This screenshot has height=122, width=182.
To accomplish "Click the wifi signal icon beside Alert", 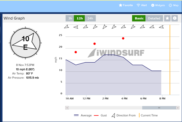I will pos(138,5).
